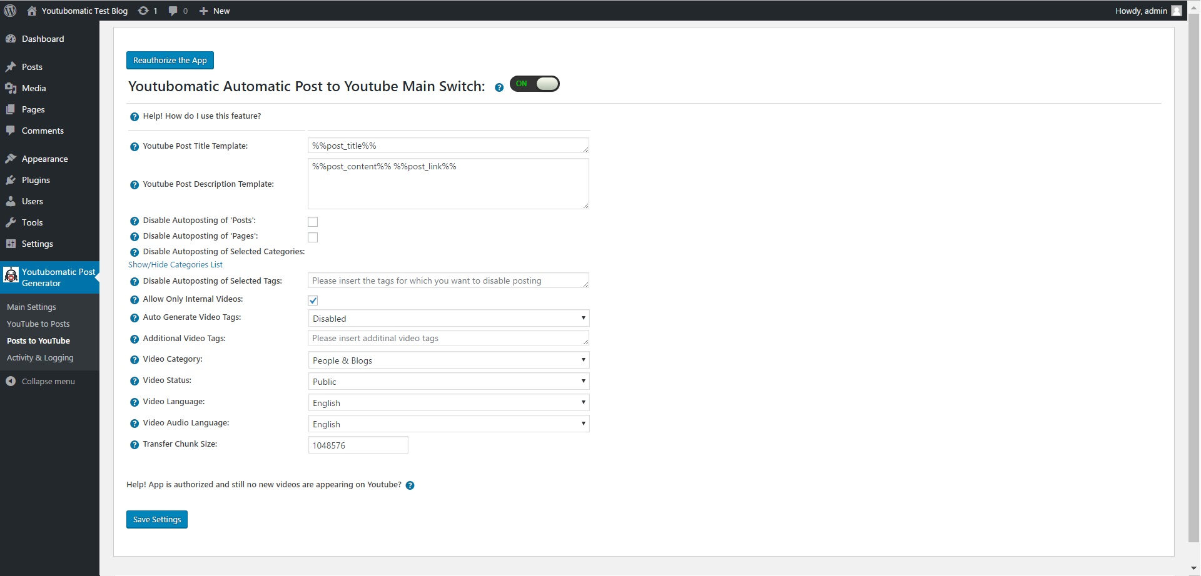
Task: Click the Plugins plug icon
Action: tap(11, 180)
